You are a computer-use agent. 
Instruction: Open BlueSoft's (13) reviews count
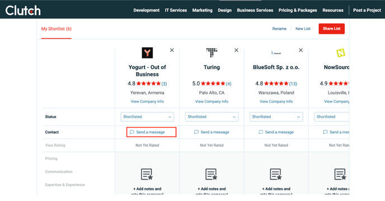click(293, 84)
